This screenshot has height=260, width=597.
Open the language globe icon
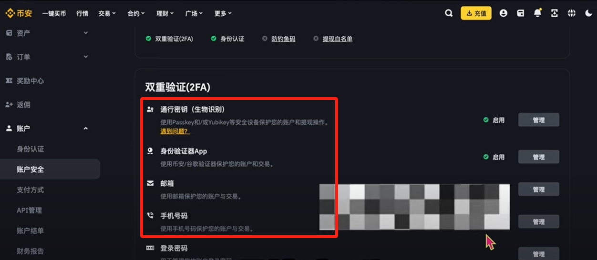pos(571,13)
